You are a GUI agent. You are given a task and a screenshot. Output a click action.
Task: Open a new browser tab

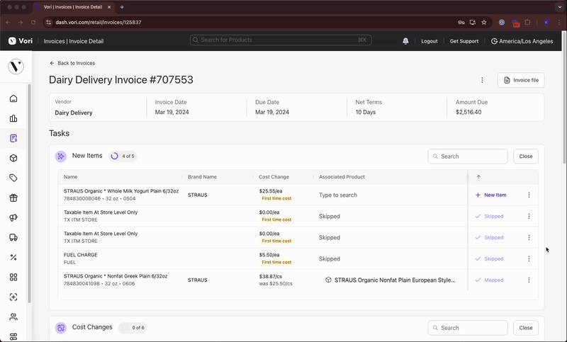122,7
